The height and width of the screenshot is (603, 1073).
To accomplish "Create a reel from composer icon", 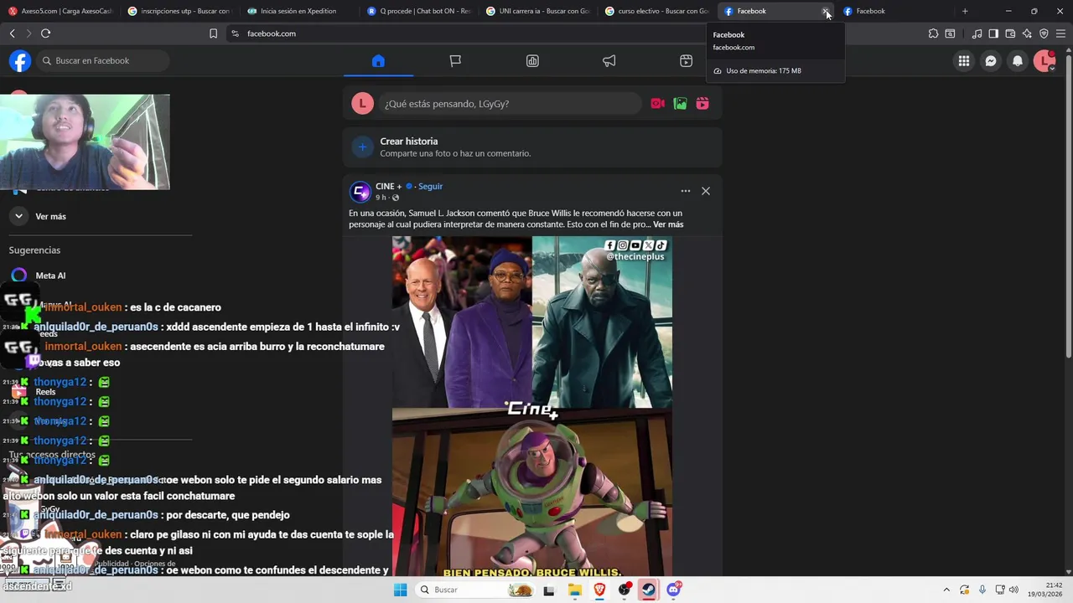I will pos(702,104).
